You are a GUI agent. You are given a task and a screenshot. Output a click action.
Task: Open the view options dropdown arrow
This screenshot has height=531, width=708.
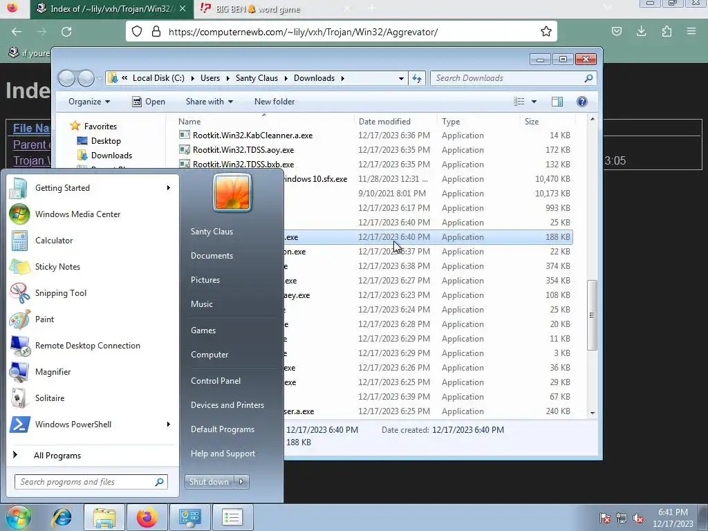click(x=534, y=102)
